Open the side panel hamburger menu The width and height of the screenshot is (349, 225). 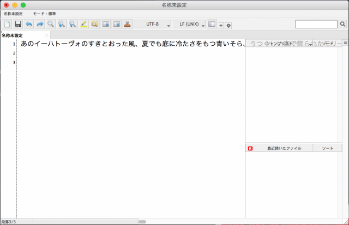[x=346, y=42]
